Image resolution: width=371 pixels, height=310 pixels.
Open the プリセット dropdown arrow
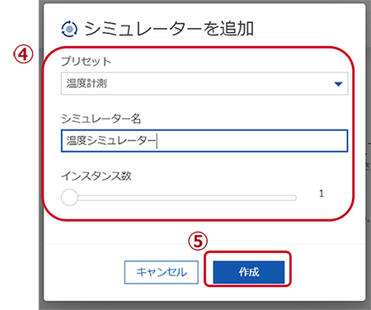coord(338,84)
